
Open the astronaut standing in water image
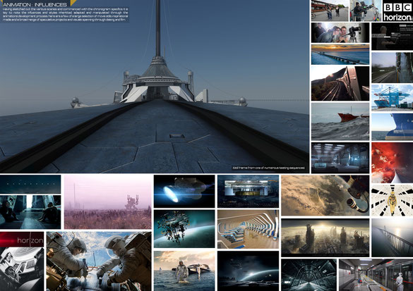click(x=184, y=271)
